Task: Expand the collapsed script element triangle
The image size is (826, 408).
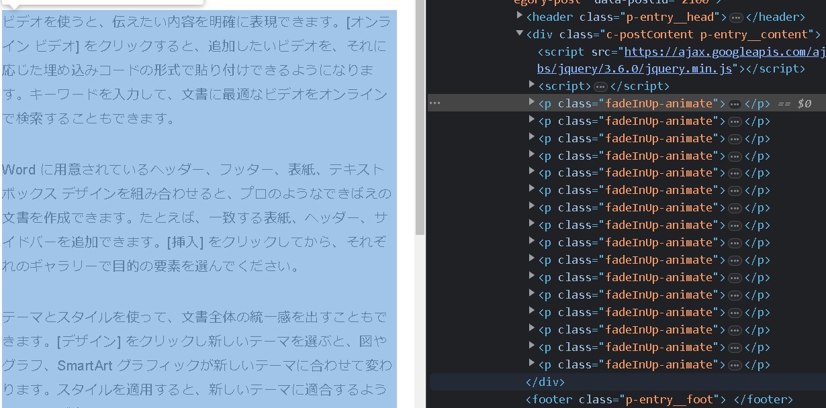Action: pyautogui.click(x=531, y=86)
